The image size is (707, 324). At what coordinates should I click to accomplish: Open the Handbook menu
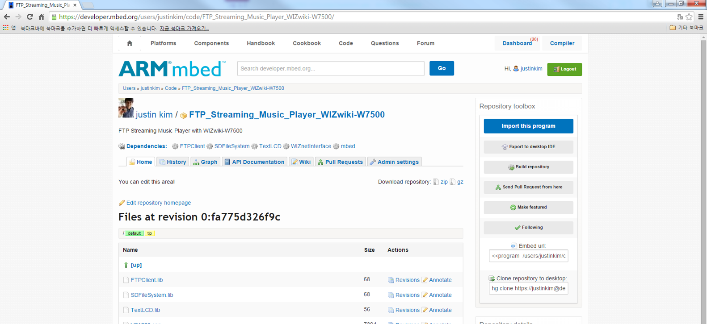[261, 43]
